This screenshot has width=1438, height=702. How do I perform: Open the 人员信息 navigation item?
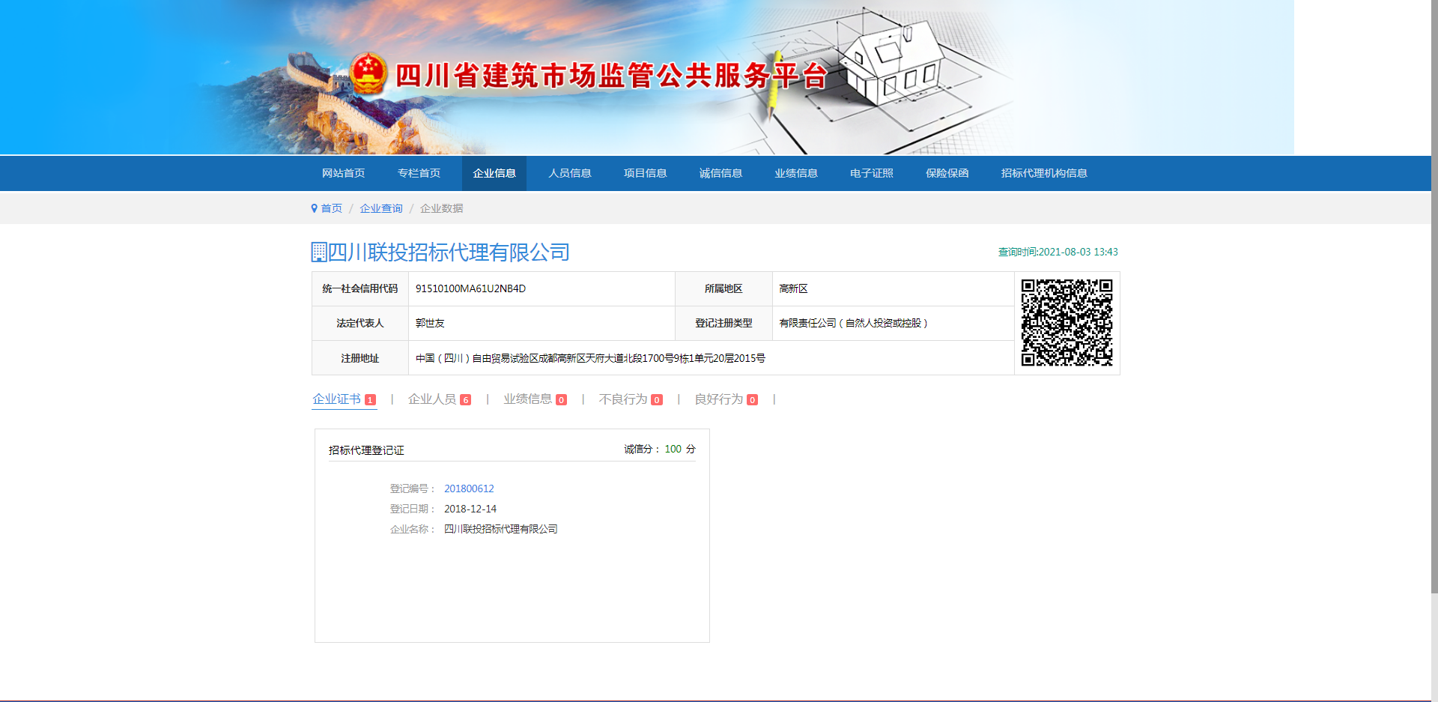click(x=570, y=173)
